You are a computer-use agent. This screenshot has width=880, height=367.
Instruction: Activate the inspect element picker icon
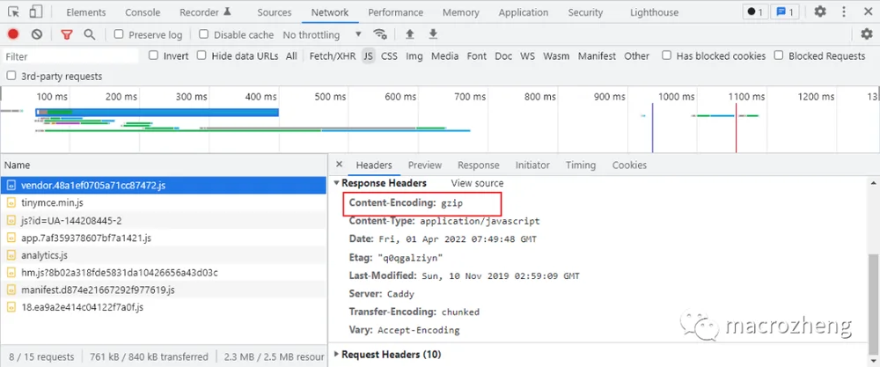(x=14, y=11)
